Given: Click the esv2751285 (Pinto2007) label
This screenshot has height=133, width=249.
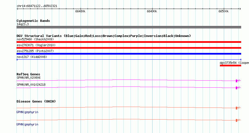Looking at the screenshot, I should tap(35, 51).
